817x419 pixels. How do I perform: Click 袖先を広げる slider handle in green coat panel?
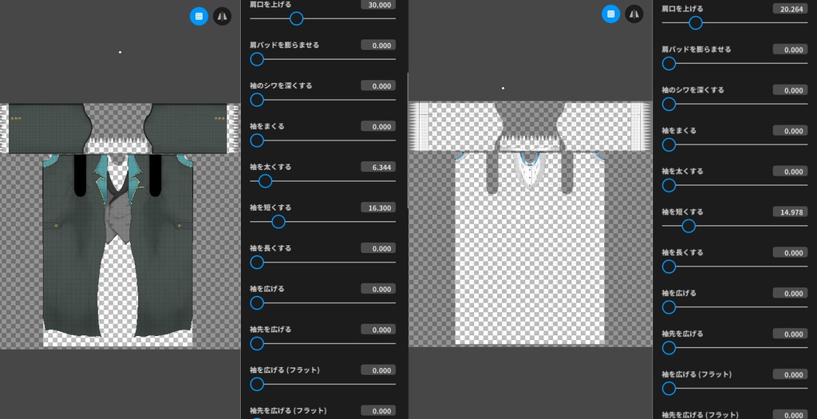257,344
